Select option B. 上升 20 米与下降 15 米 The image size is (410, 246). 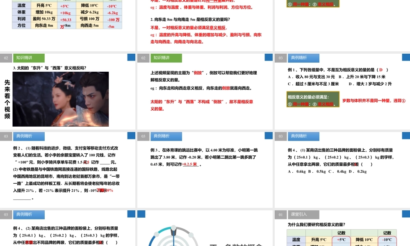point(362,77)
